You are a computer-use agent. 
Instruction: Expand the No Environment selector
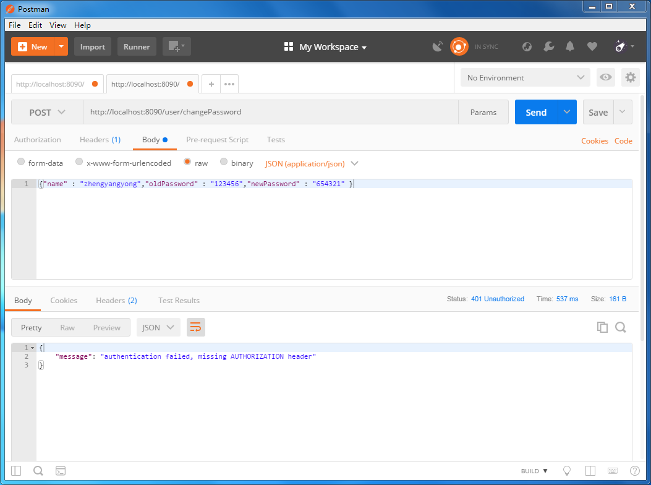(525, 77)
